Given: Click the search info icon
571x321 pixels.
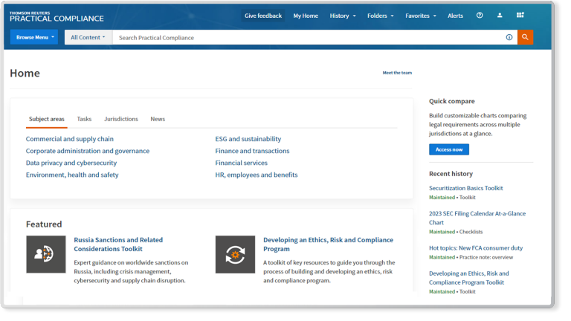Looking at the screenshot, I should (509, 37).
